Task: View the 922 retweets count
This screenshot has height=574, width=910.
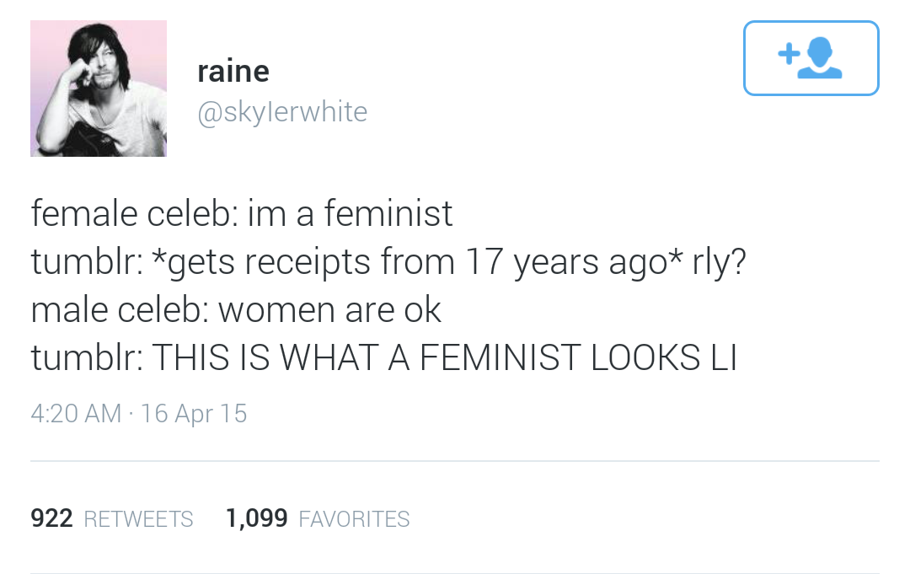Action: (51, 518)
